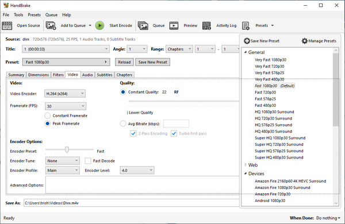The height and width of the screenshot is (224, 345).
Task: Open the Add to Queue dropdown arrow
Action: [90, 25]
